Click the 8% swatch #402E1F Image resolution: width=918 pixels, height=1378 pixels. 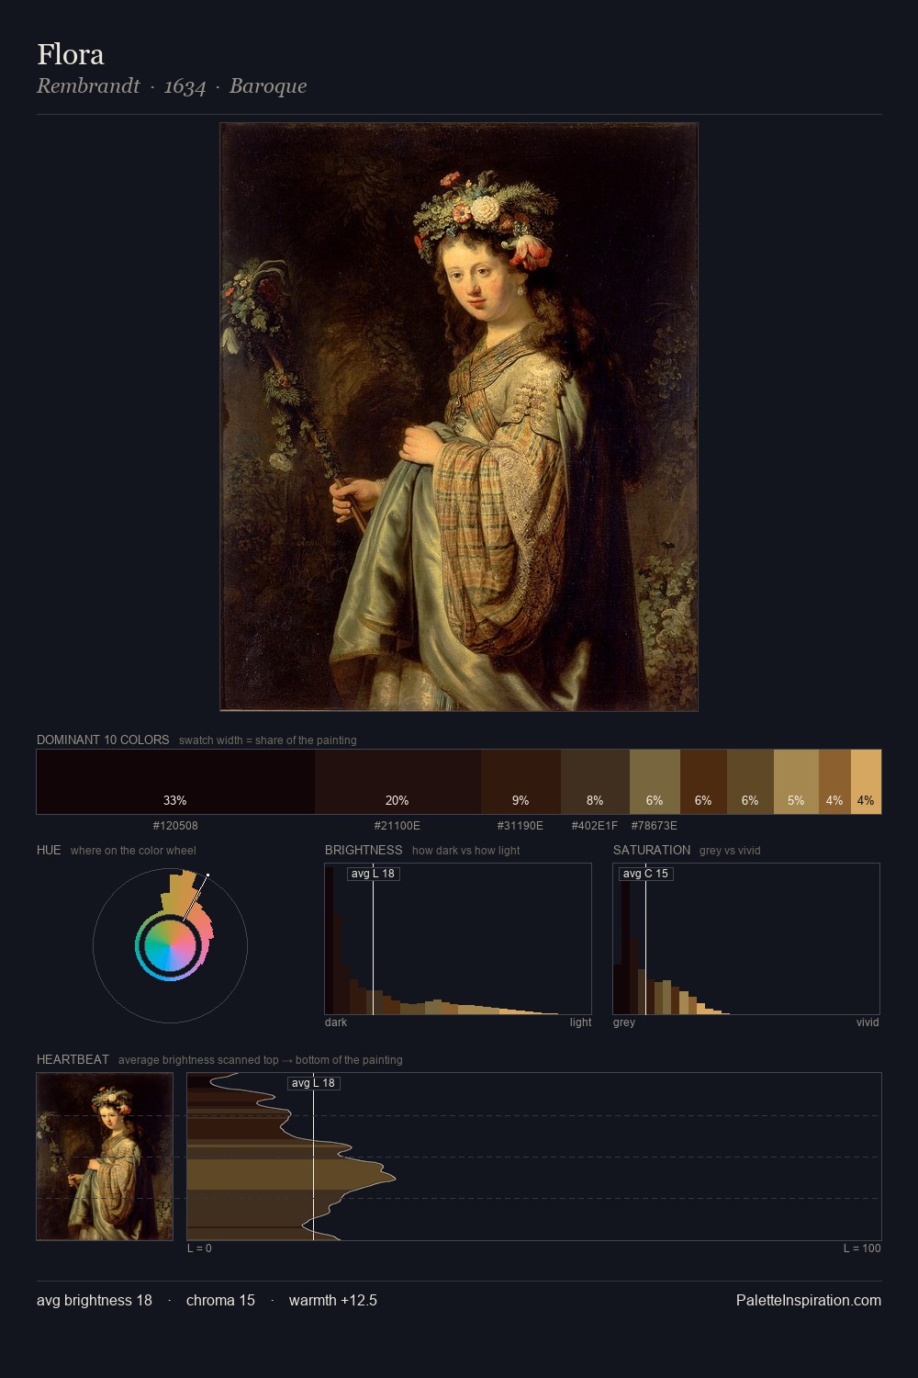point(595,782)
